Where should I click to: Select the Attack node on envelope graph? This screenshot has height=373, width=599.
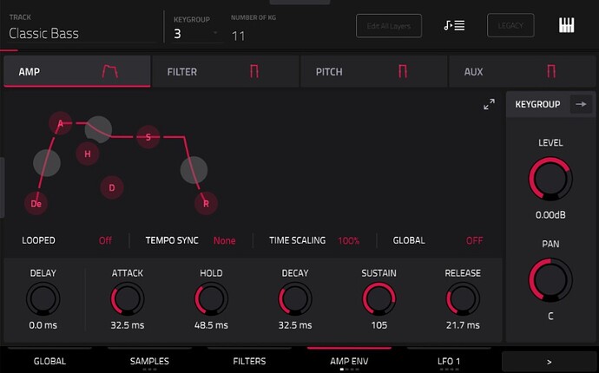60,124
